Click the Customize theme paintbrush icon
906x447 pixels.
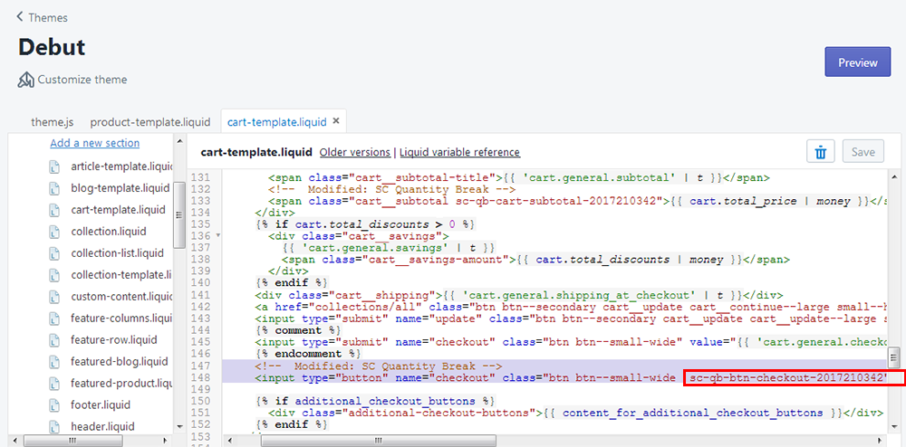pyautogui.click(x=26, y=80)
